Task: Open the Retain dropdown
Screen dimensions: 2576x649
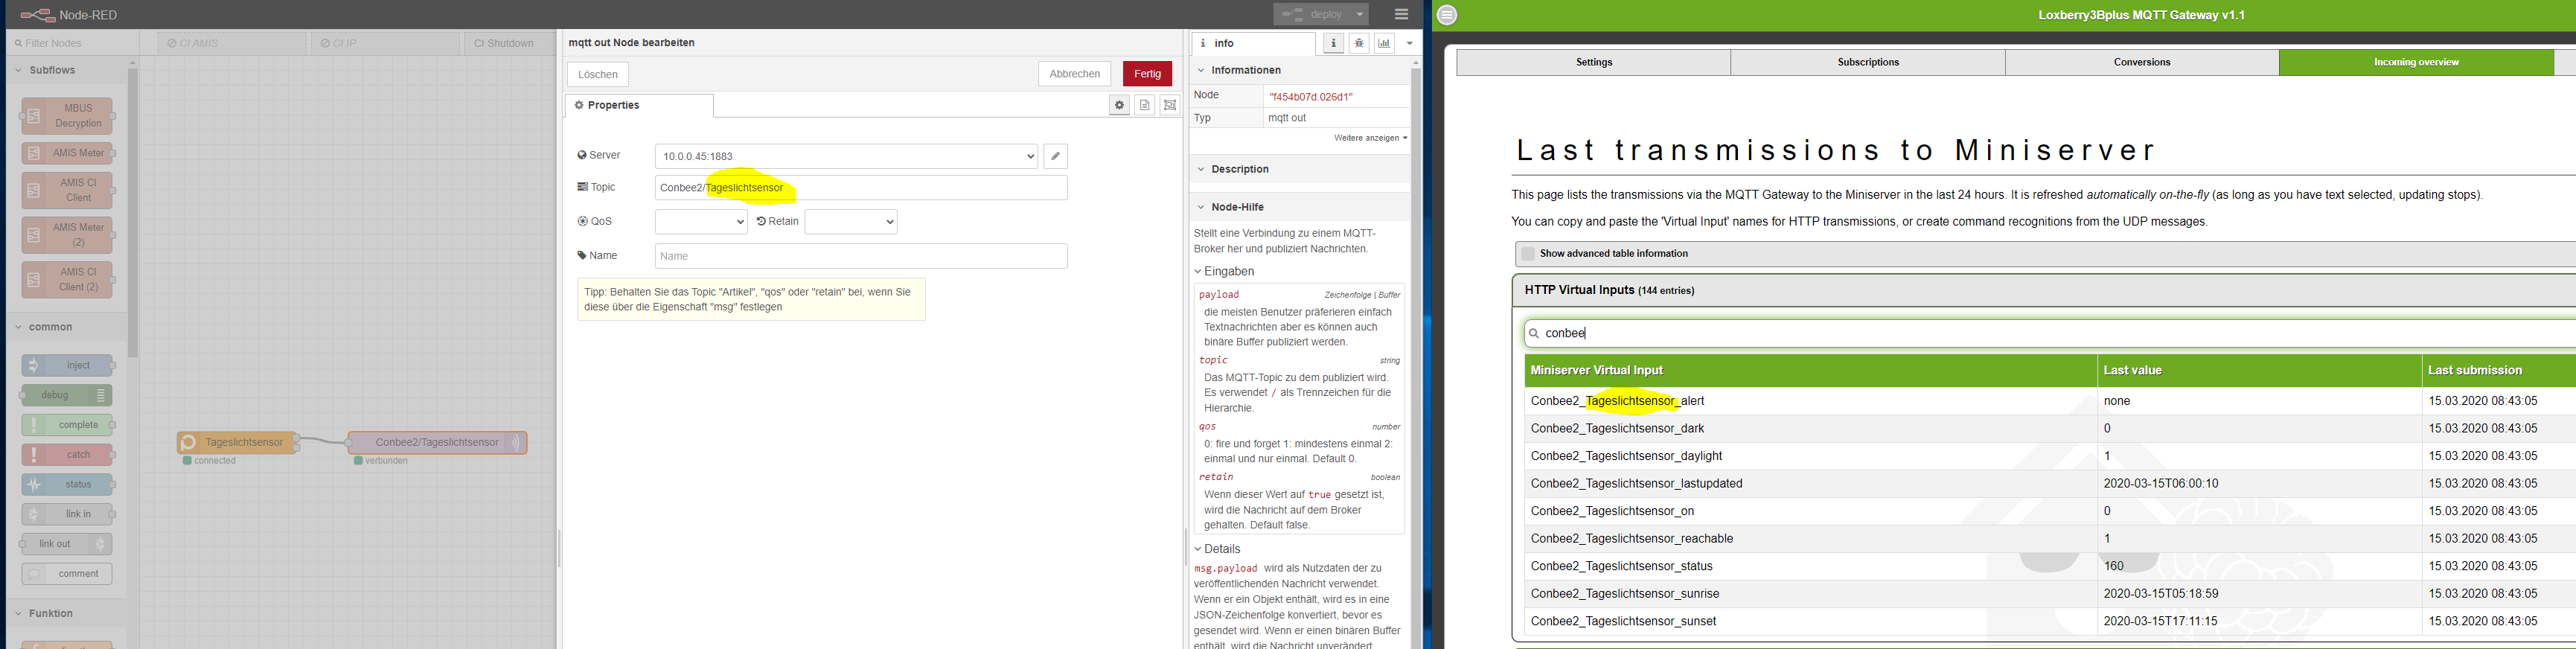Action: point(851,222)
